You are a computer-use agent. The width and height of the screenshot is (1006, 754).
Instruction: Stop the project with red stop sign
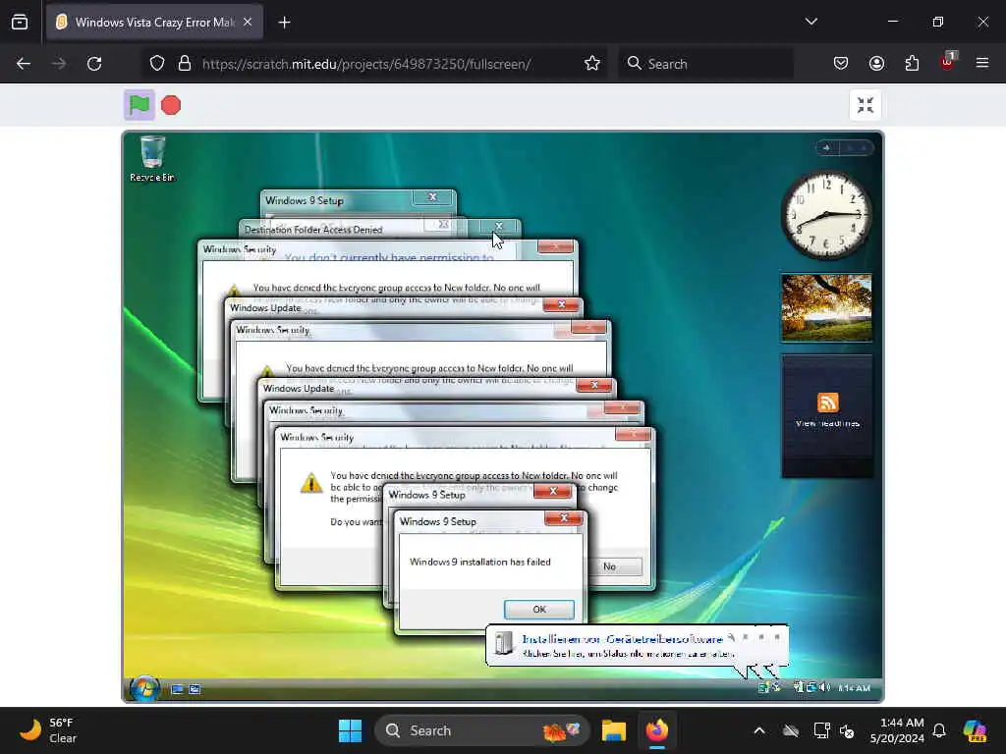point(171,105)
